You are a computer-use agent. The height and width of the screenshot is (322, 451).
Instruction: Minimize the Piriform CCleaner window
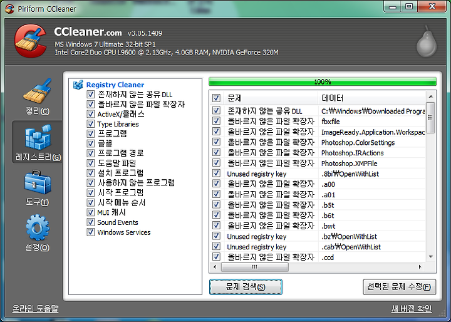tap(392, 7)
